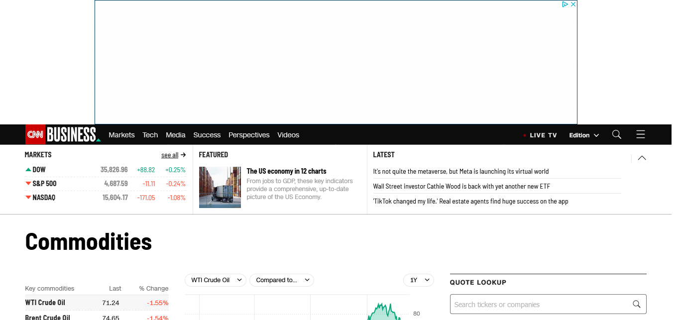Click the AdChoices triangle icon

(x=565, y=4)
